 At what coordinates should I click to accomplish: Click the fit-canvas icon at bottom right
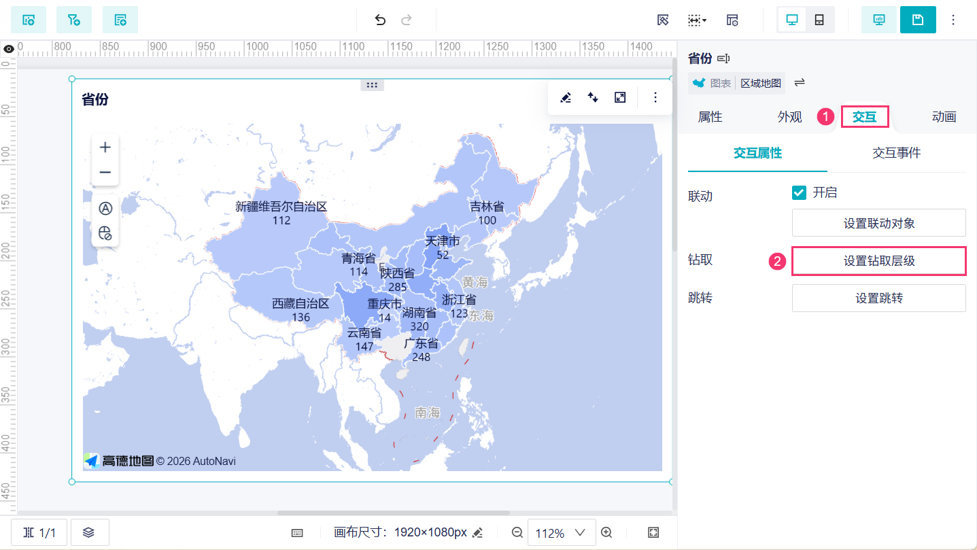[x=653, y=532]
